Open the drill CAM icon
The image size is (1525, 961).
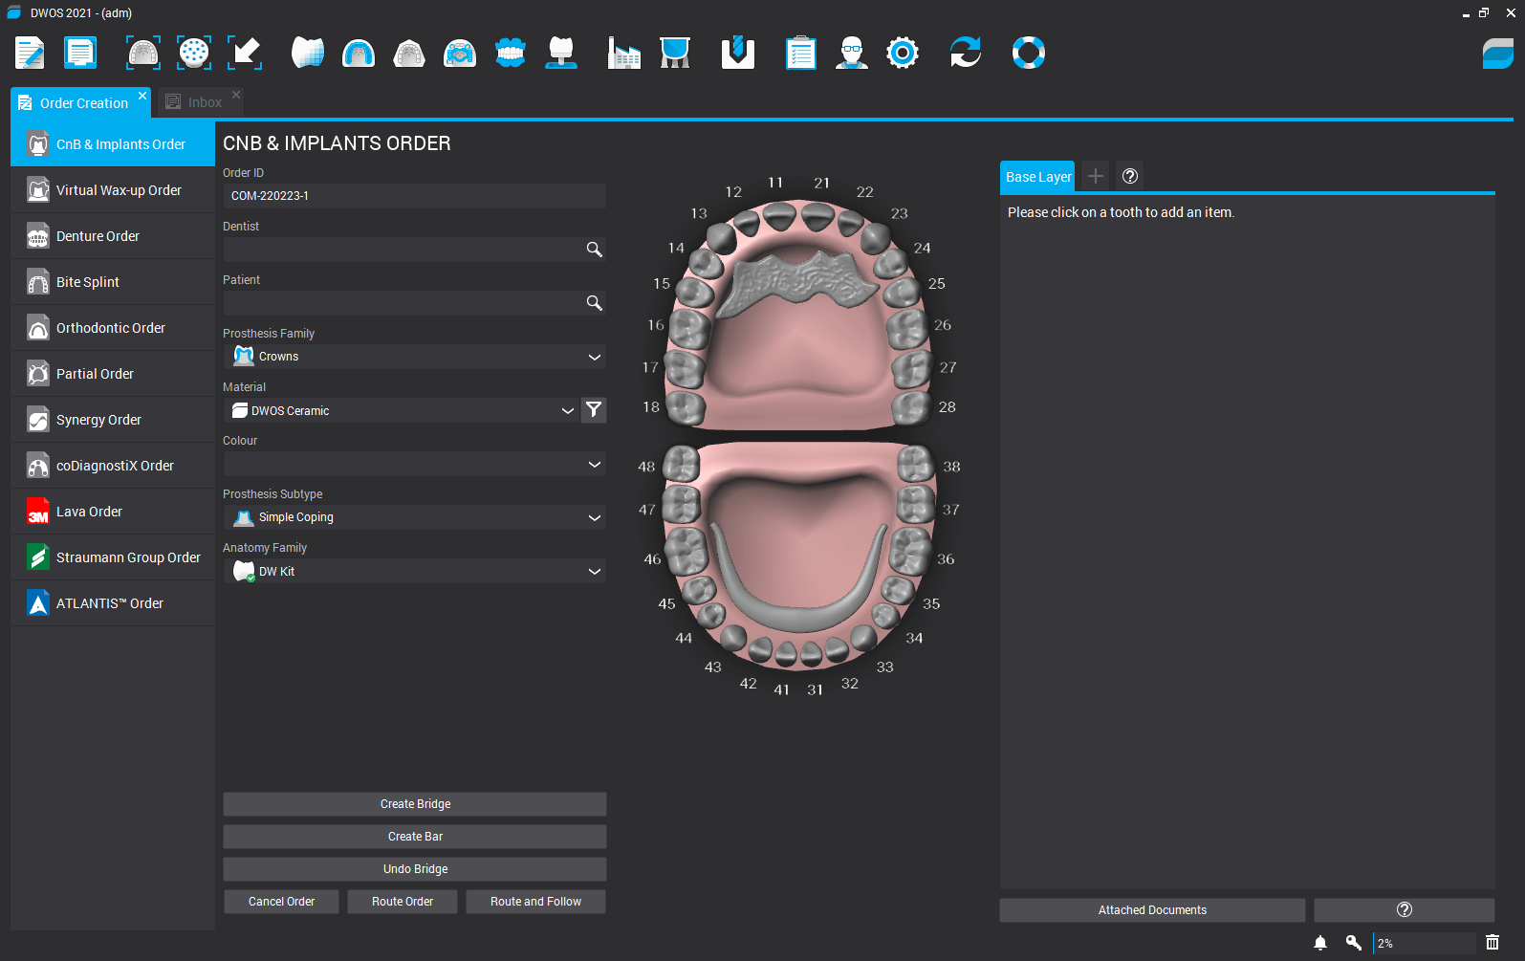738,53
